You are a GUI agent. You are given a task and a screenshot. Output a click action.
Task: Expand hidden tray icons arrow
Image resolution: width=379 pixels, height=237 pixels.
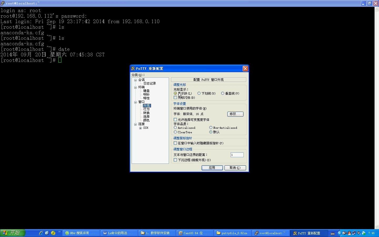point(340,233)
